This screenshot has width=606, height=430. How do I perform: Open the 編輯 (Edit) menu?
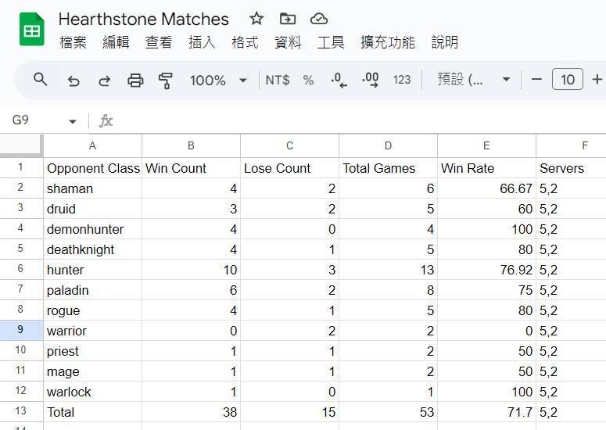pyautogui.click(x=116, y=42)
